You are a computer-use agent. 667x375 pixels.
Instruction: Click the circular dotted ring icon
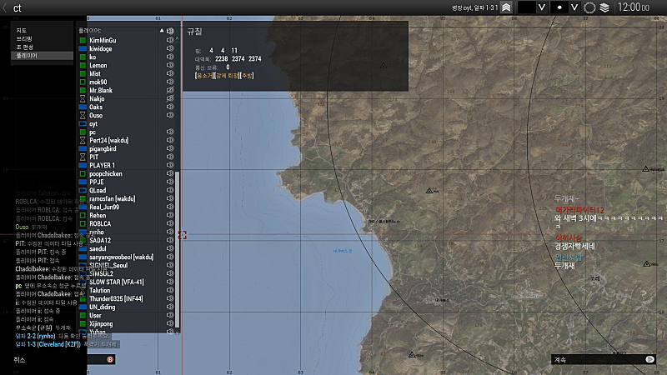[589, 7]
